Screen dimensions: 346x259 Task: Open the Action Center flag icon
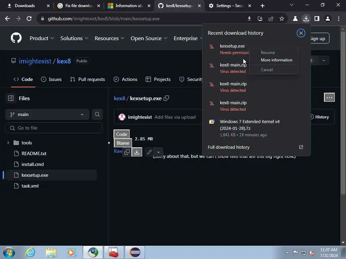(295, 252)
